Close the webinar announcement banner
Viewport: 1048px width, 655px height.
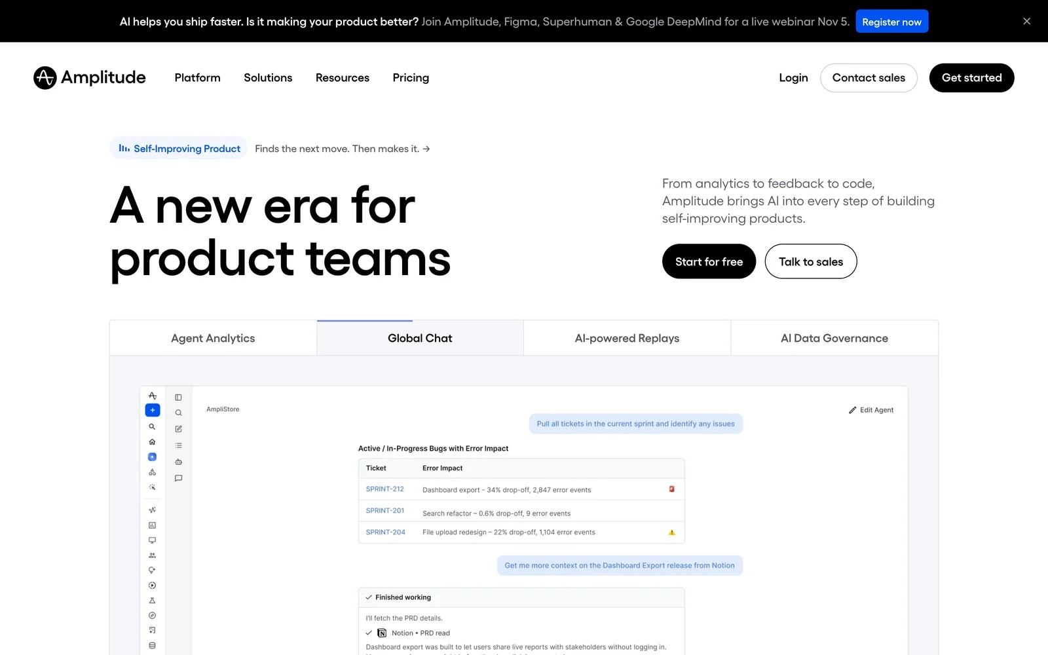[x=1026, y=22]
